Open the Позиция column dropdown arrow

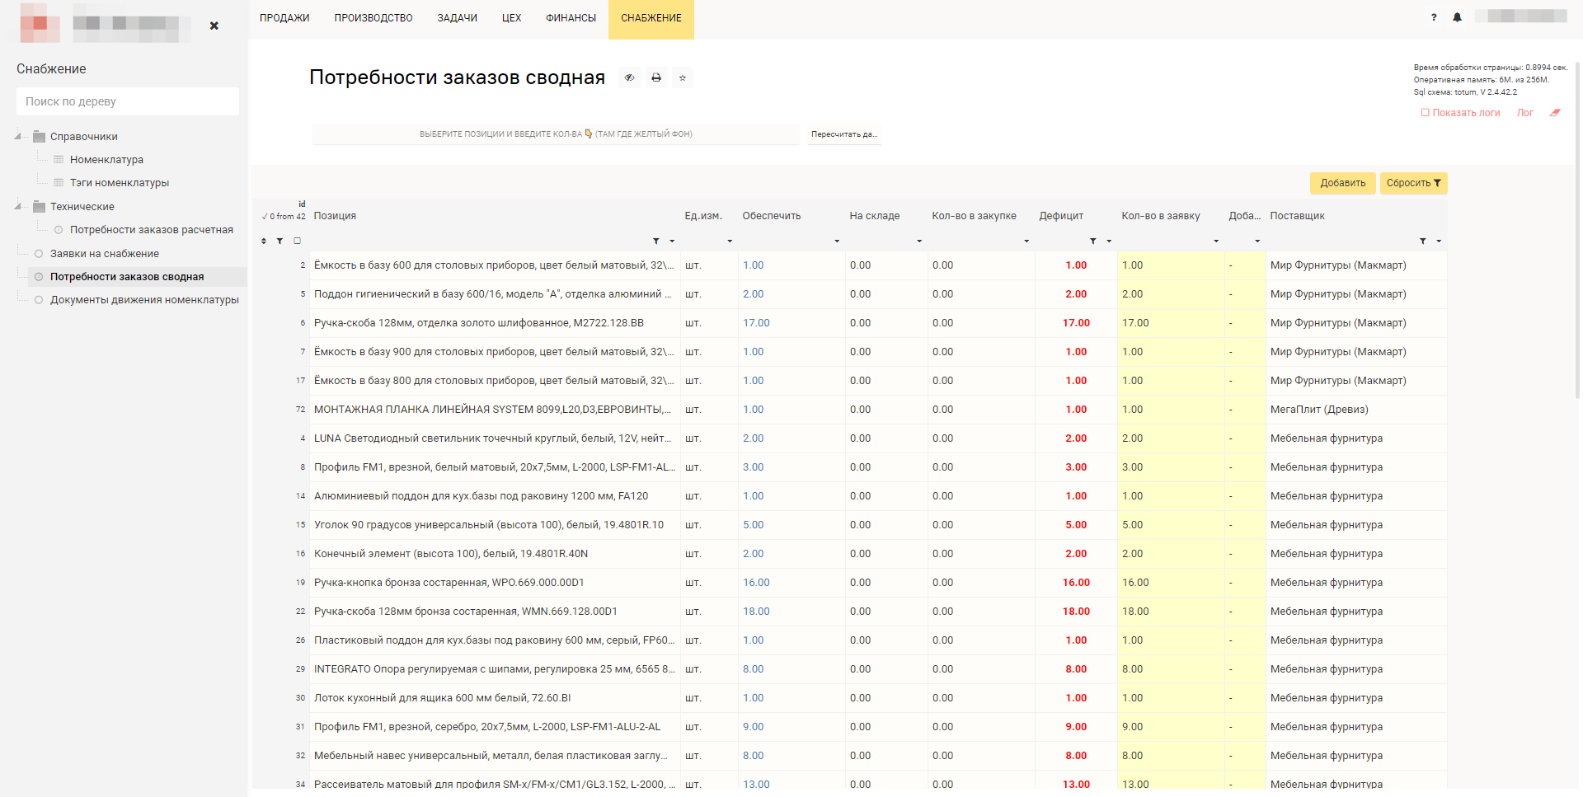672,241
